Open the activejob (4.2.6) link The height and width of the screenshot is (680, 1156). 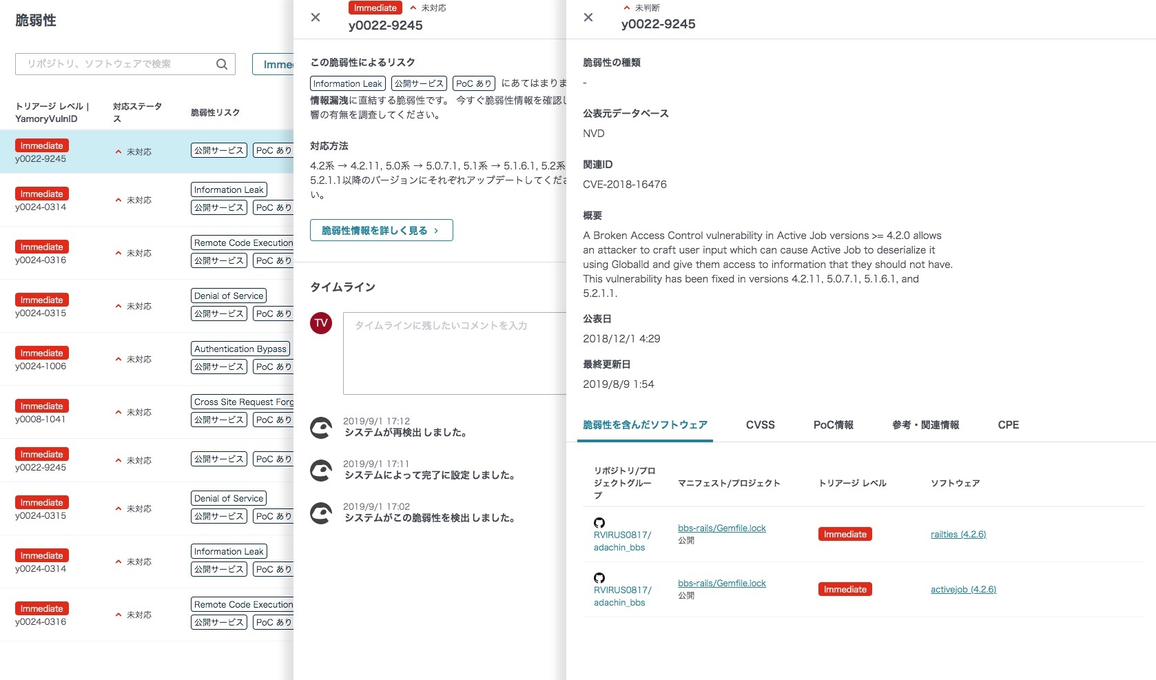962,590
